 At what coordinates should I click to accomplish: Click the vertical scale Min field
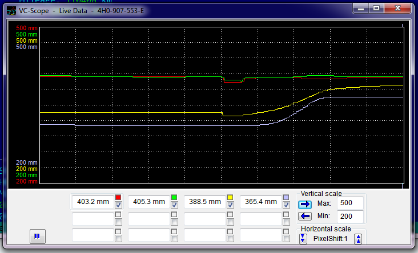point(350,216)
